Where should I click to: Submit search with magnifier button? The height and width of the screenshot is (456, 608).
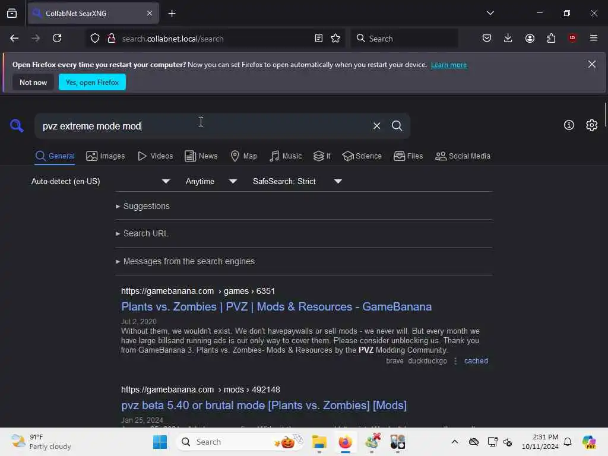397,126
